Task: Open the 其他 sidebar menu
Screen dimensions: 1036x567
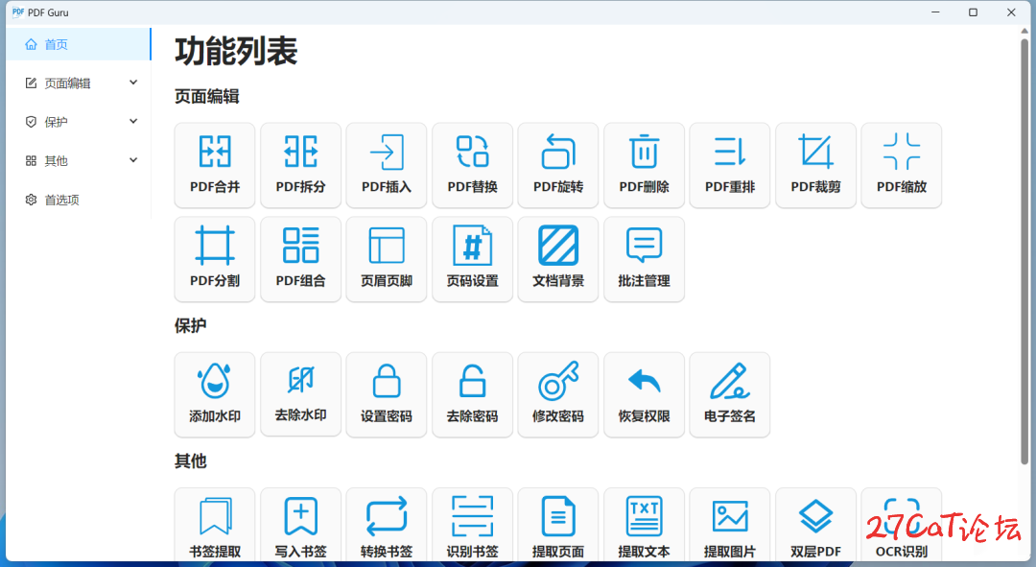Action: (79, 160)
